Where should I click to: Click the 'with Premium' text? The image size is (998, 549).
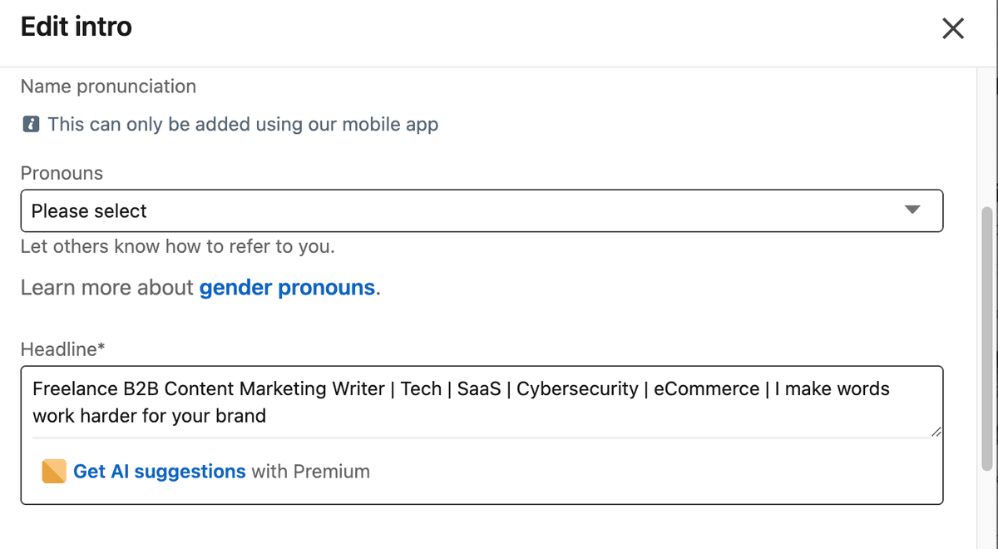point(310,472)
